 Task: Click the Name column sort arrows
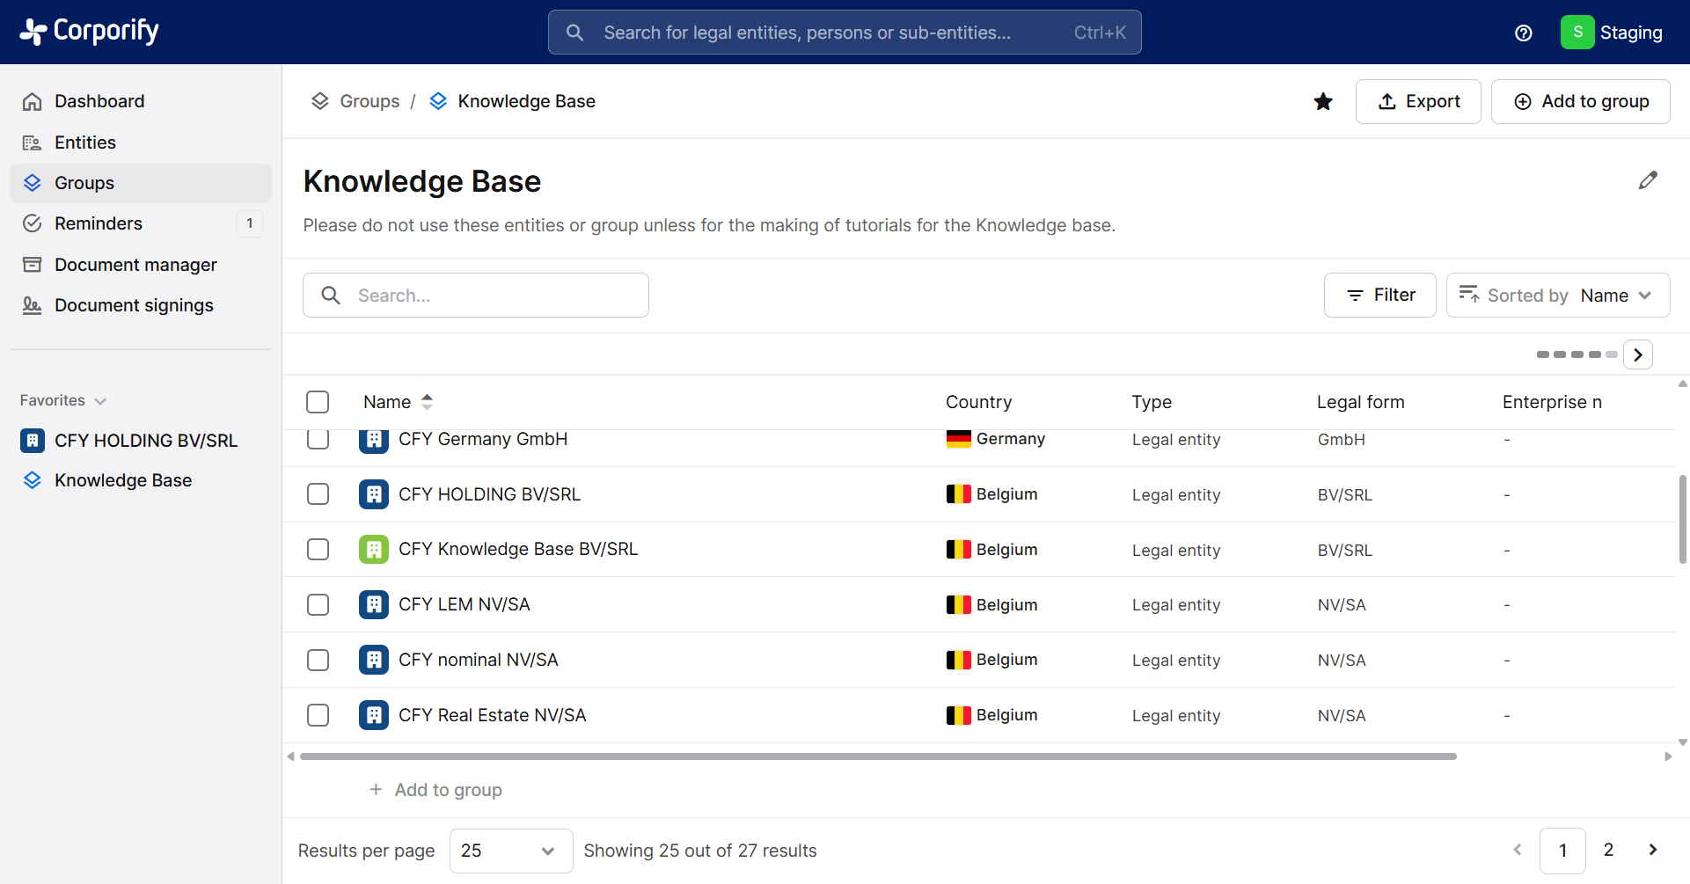[427, 402]
